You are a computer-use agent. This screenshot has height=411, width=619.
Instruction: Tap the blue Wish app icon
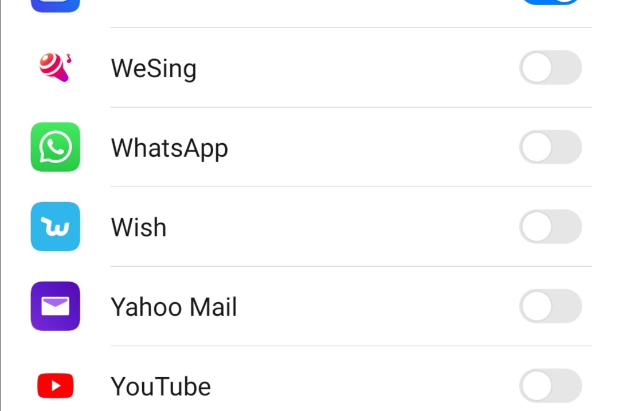[55, 227]
